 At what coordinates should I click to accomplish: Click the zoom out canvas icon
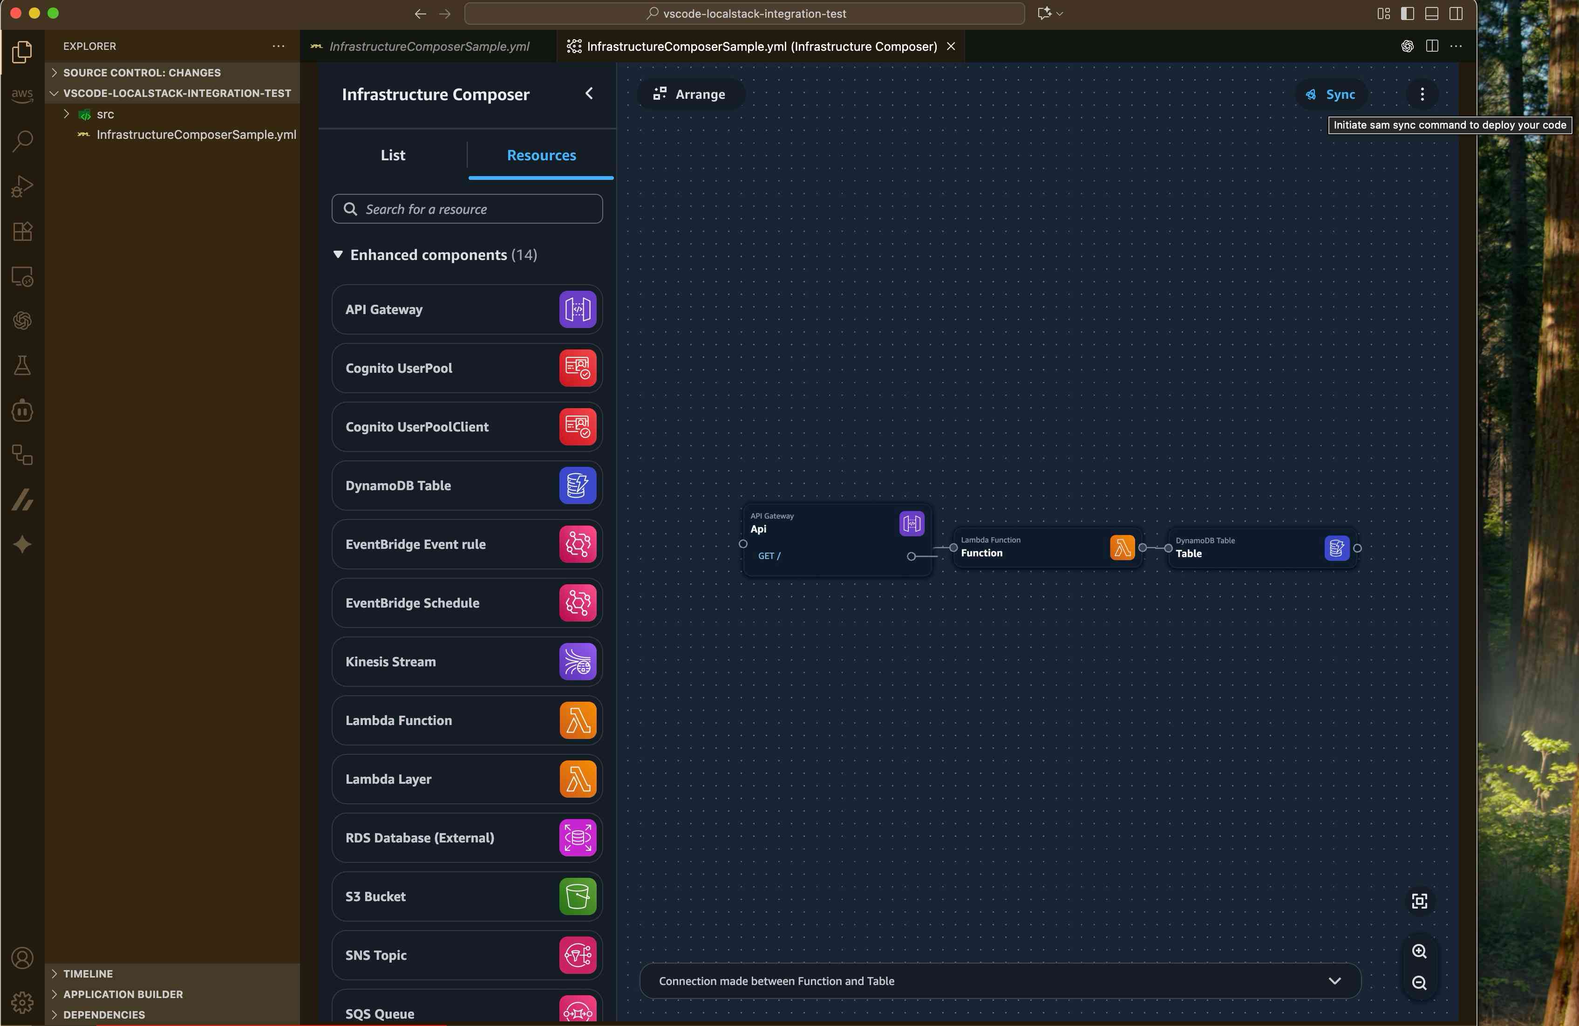[x=1418, y=983]
